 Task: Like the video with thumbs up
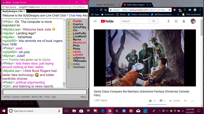tap(150, 101)
